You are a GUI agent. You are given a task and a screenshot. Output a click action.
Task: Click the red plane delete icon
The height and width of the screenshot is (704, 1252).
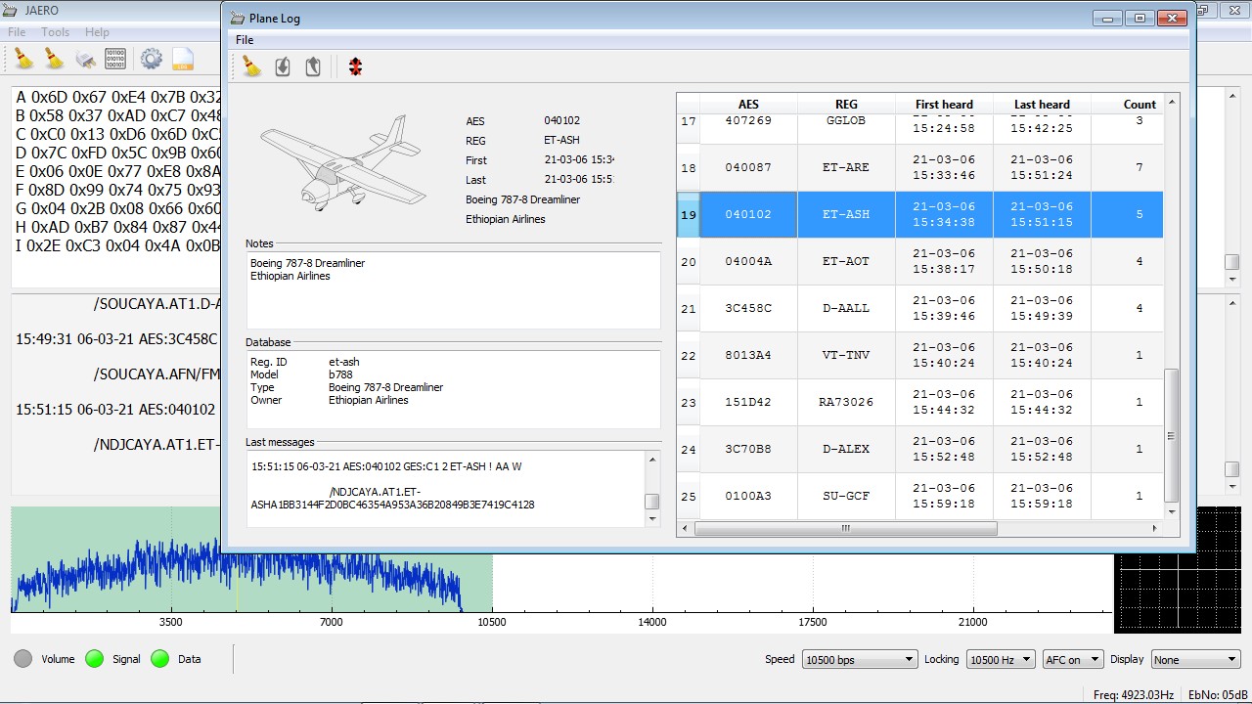coord(354,66)
